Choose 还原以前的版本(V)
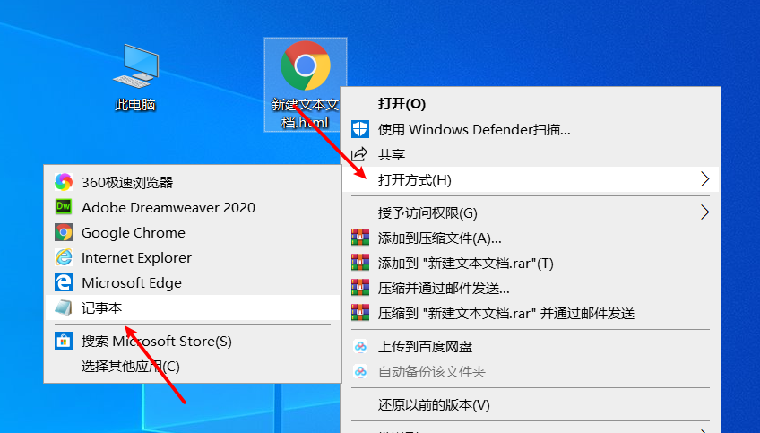 pyautogui.click(x=531, y=404)
